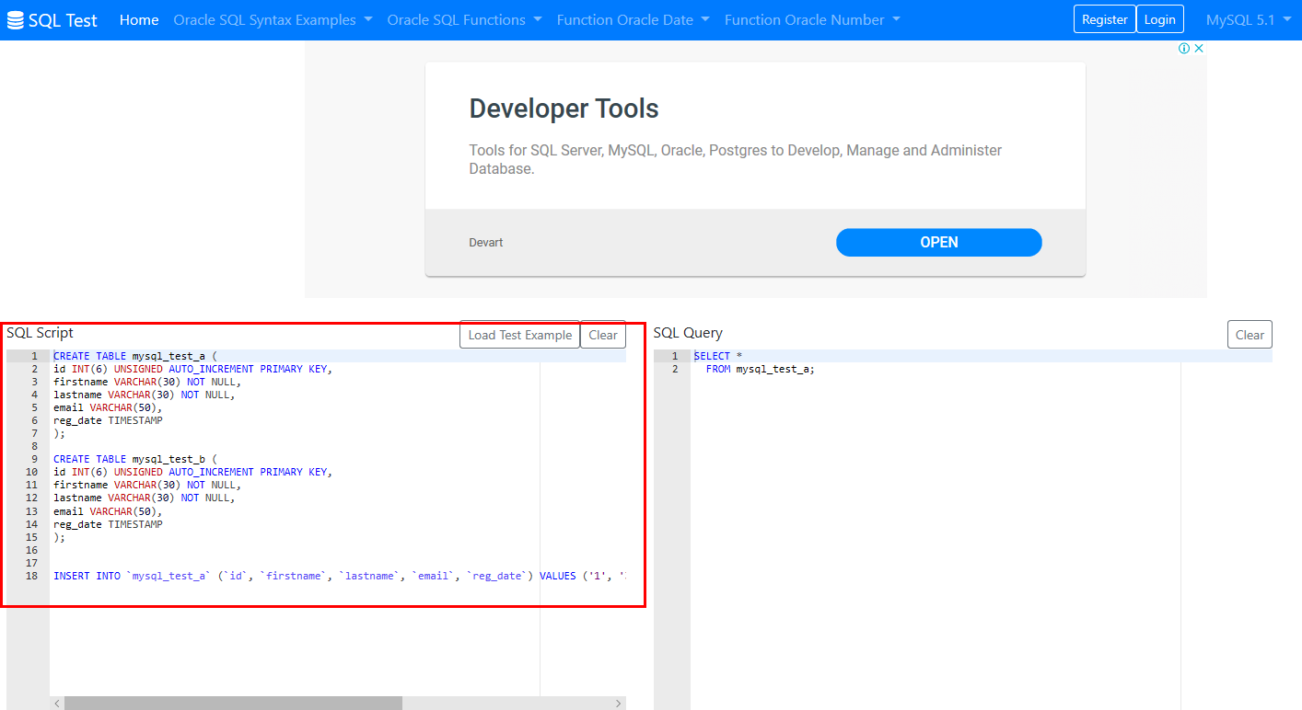Click the left scroll arrow in script editor
The image size is (1302, 710).
tap(57, 703)
